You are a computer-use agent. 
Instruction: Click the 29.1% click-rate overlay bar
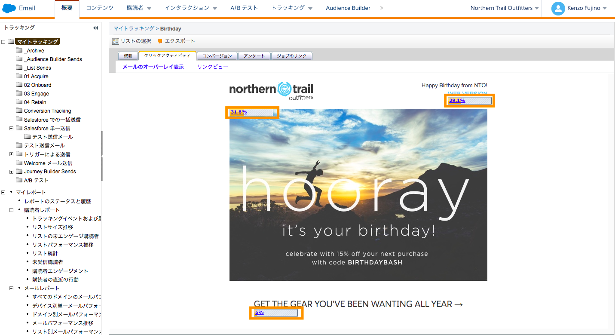(x=470, y=101)
